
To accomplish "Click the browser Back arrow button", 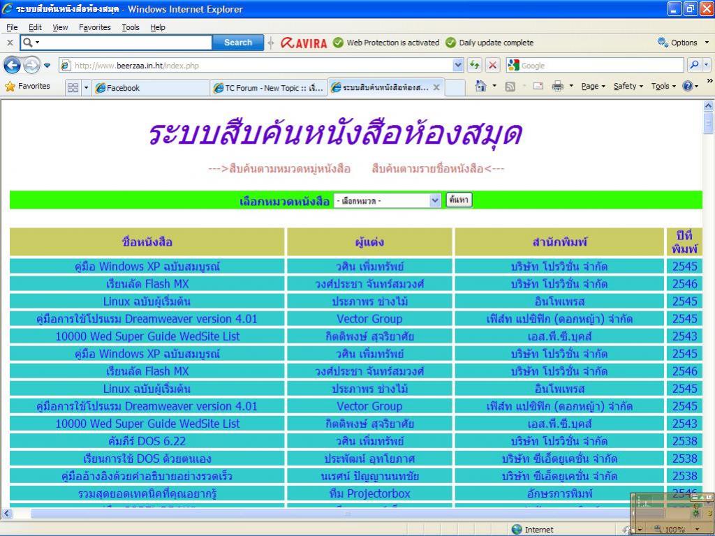I will pyautogui.click(x=12, y=66).
